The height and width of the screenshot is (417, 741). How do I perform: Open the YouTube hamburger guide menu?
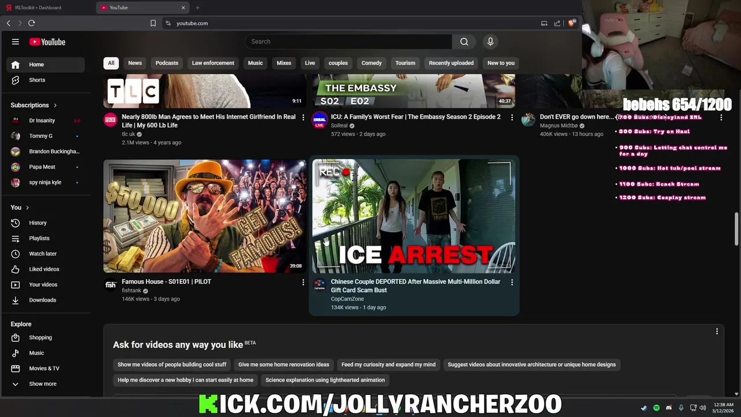tap(16, 42)
